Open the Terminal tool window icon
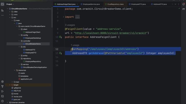 (2, 96)
